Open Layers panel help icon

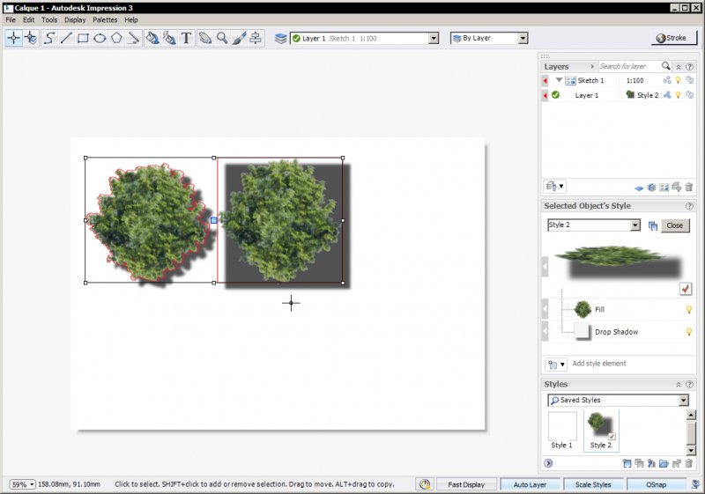689,66
